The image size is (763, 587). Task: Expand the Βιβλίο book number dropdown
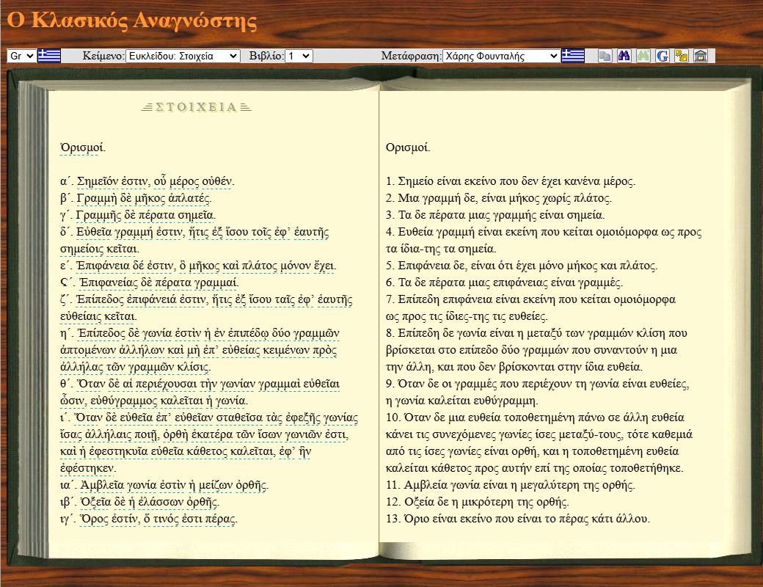click(299, 56)
